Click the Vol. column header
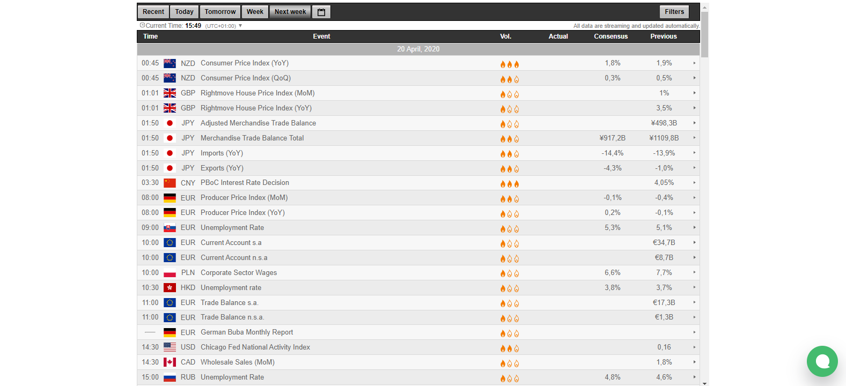Image resolution: width=846 pixels, height=386 pixels. [x=505, y=36]
